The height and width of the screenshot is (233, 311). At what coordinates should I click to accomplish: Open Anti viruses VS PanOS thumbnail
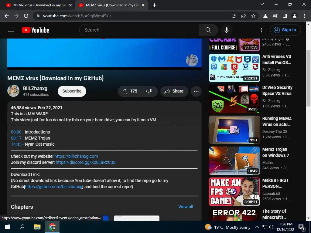point(234,68)
